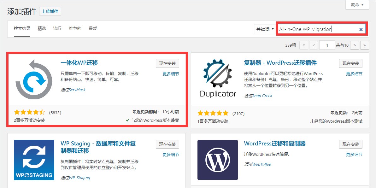Open the 一体化WP迁移 plugin title link
Viewport: 376px width, 188px height.
(x=79, y=62)
